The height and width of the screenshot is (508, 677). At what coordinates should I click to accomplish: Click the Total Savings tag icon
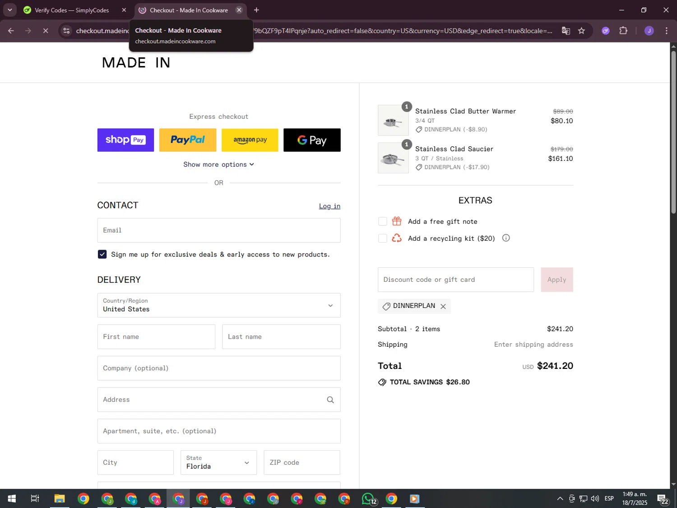click(x=382, y=382)
